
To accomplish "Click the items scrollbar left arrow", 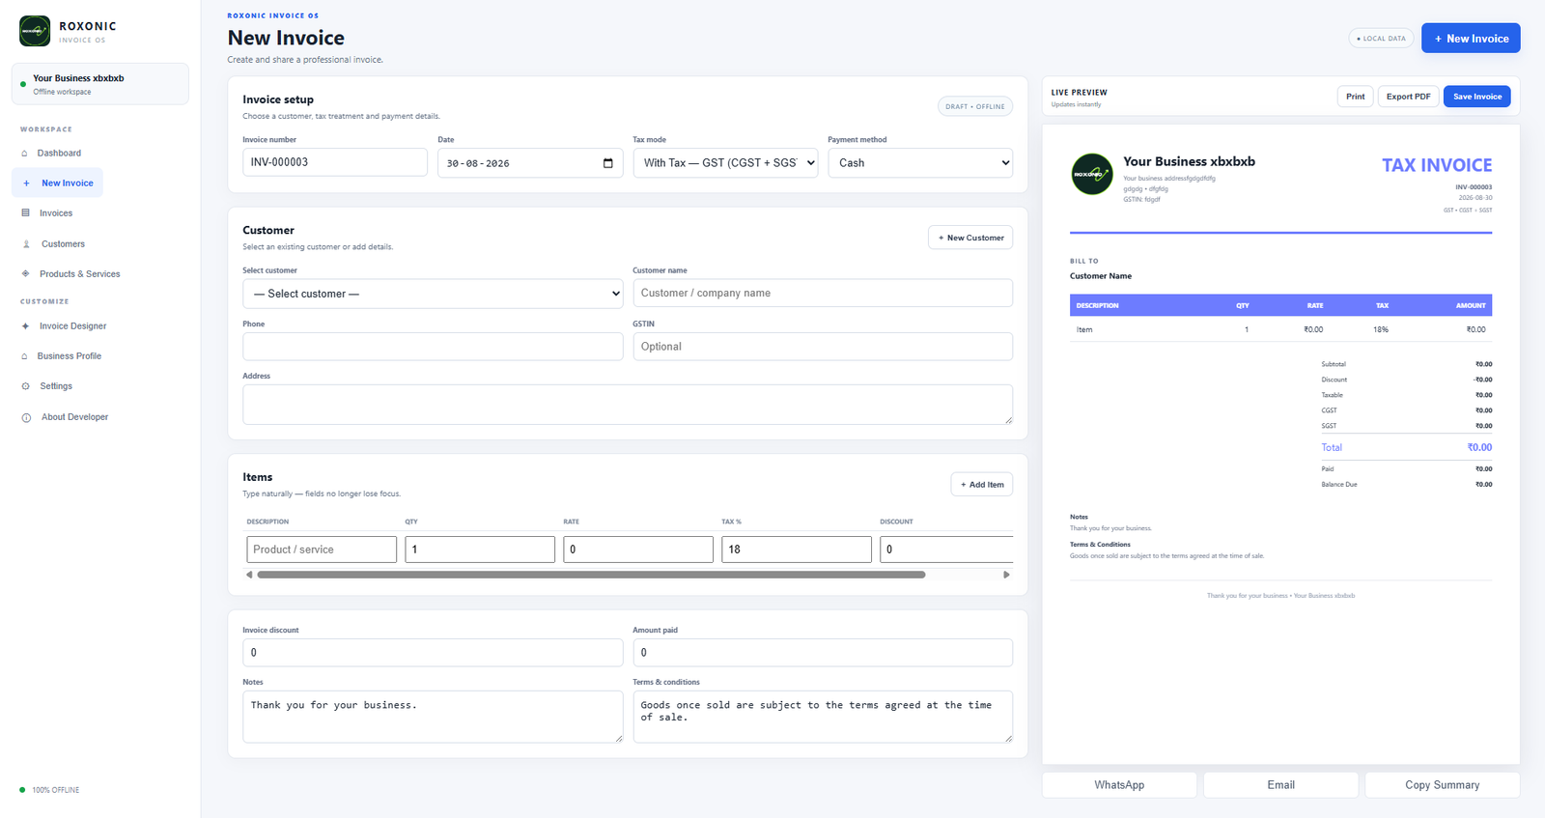I will [x=249, y=575].
